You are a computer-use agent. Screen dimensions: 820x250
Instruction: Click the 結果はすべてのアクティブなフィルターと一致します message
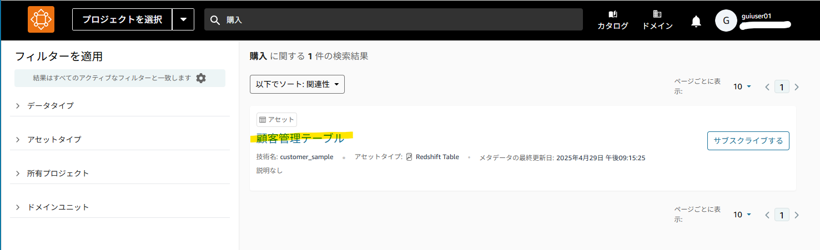[112, 78]
